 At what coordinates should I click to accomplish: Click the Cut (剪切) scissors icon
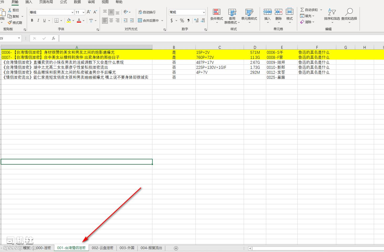[x=10, y=10]
